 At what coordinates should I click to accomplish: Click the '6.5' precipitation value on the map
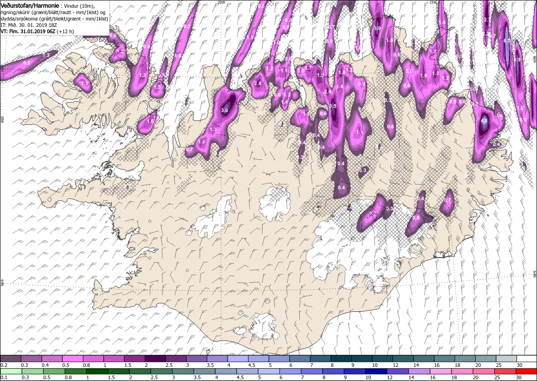pos(507,41)
